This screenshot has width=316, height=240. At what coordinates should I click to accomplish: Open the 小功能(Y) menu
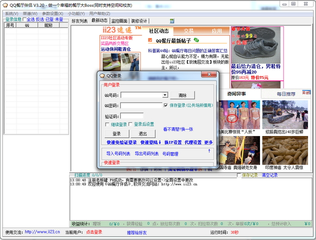[x=76, y=14]
